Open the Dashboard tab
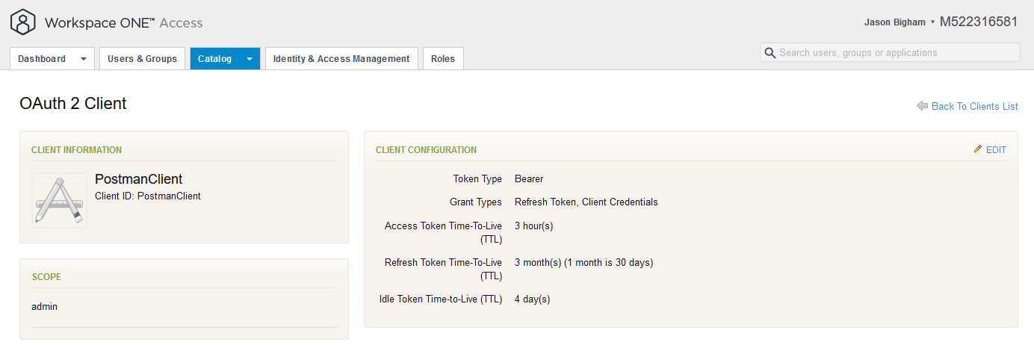Viewport: 1034px width, 345px height. coord(42,59)
